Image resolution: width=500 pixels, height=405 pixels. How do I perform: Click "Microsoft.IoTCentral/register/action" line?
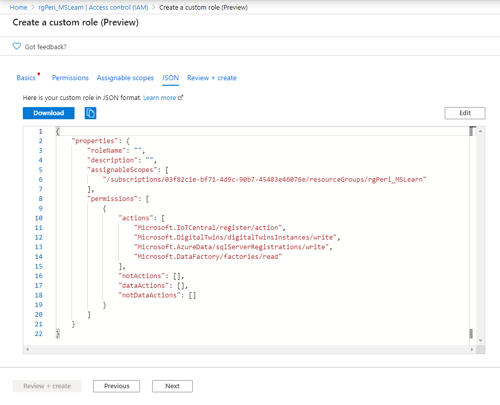tap(209, 227)
